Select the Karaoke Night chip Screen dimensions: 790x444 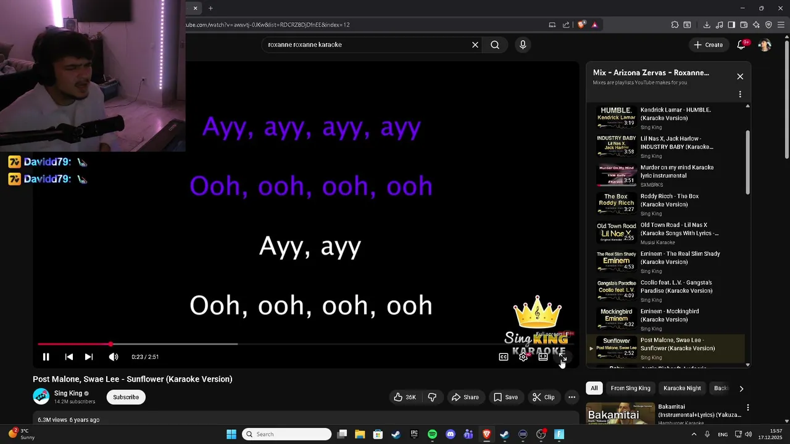tap(682, 388)
